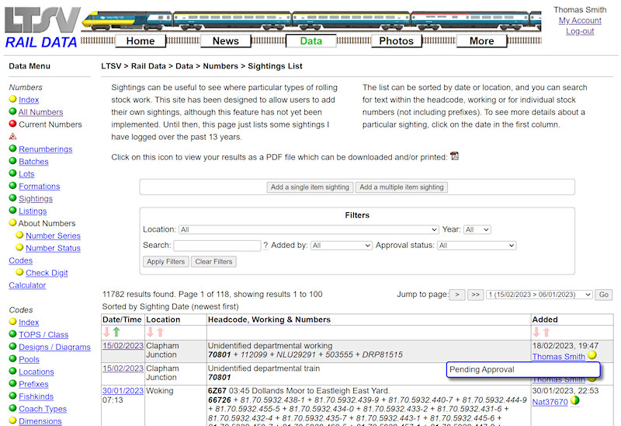Sort Date/Time column descending with red arrow
The image size is (621, 426).
point(106,332)
